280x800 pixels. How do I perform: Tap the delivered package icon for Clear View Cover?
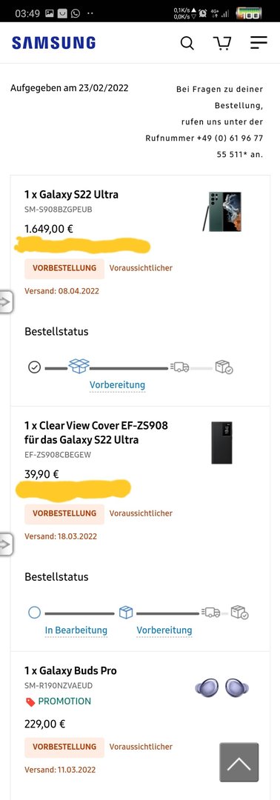tap(239, 612)
